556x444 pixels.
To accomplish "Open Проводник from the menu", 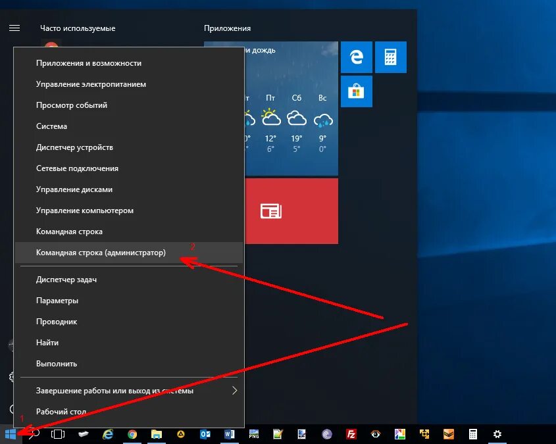I will point(129,322).
